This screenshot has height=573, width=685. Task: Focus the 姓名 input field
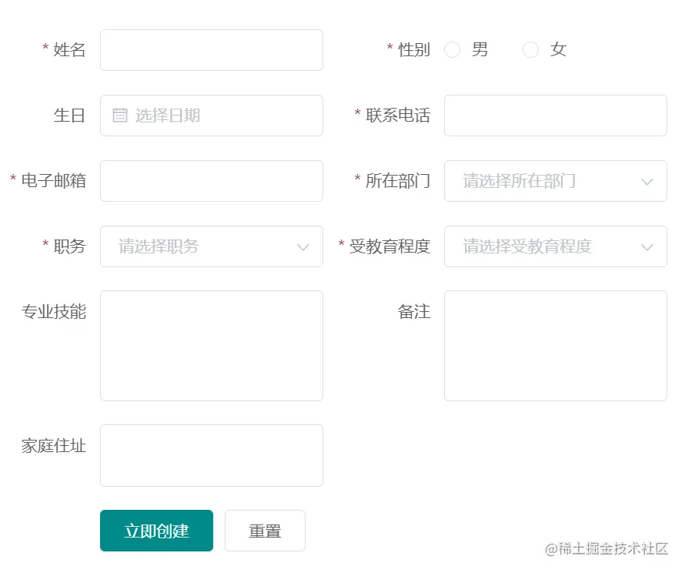pos(211,50)
